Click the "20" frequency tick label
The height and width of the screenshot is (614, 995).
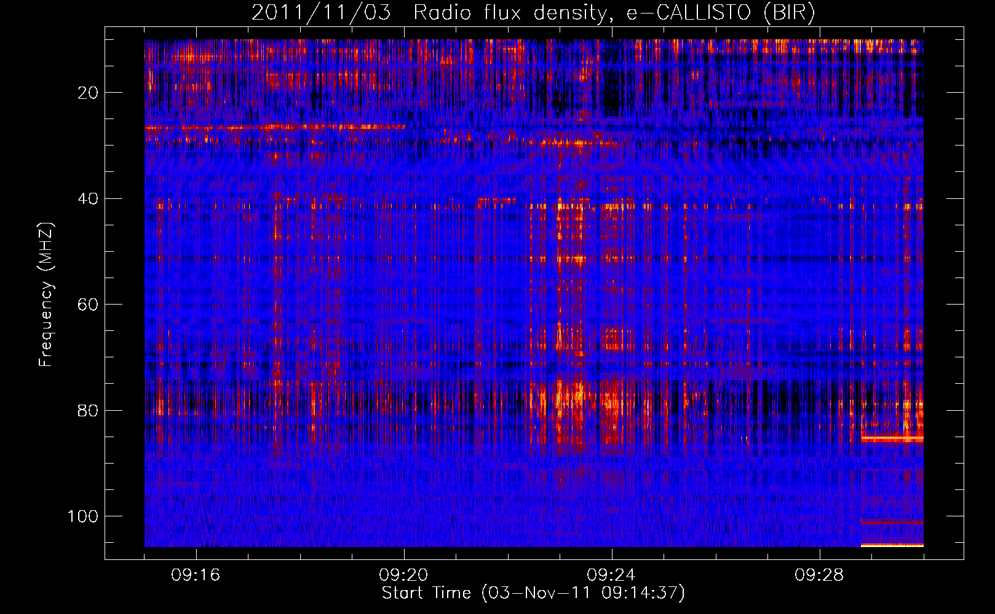88,93
